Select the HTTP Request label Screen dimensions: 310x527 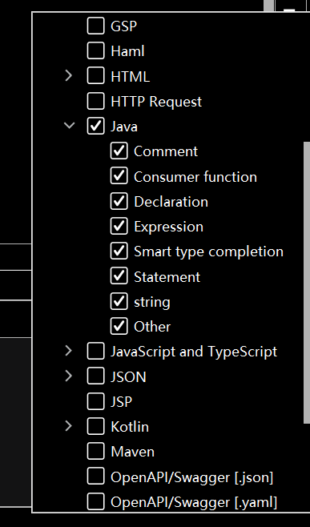tap(156, 102)
